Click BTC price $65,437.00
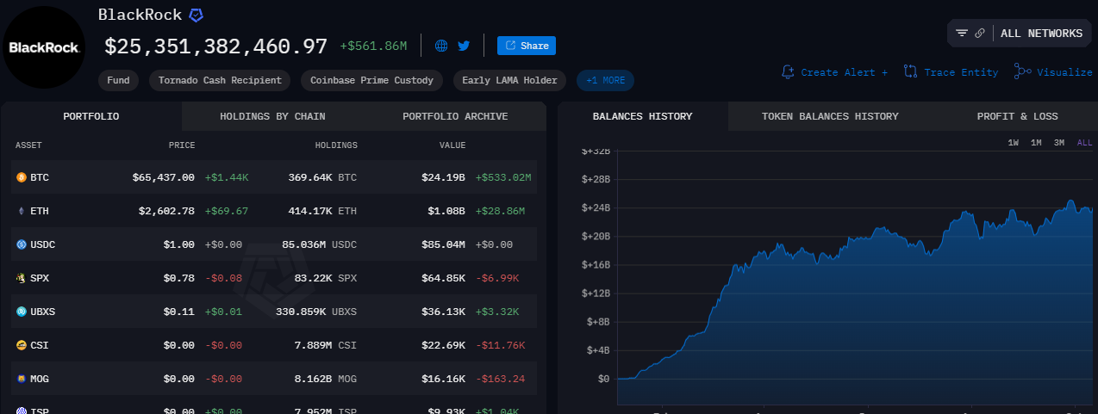 pos(164,177)
